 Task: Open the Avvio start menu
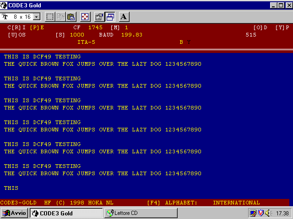tap(15, 213)
